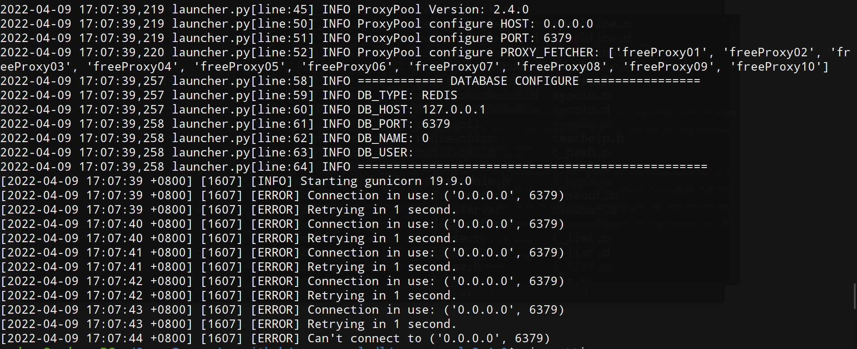Select the 17:07:40 Connection in use error
Screen dimensions: 857x349
[282, 224]
